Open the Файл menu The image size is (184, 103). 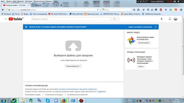click(3, 1)
